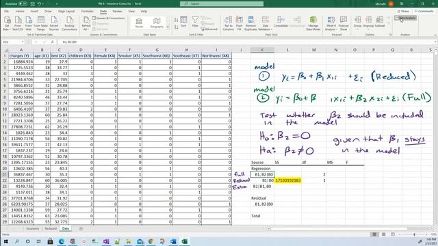
Task: Apply the Stocks data type
Action: (139, 23)
